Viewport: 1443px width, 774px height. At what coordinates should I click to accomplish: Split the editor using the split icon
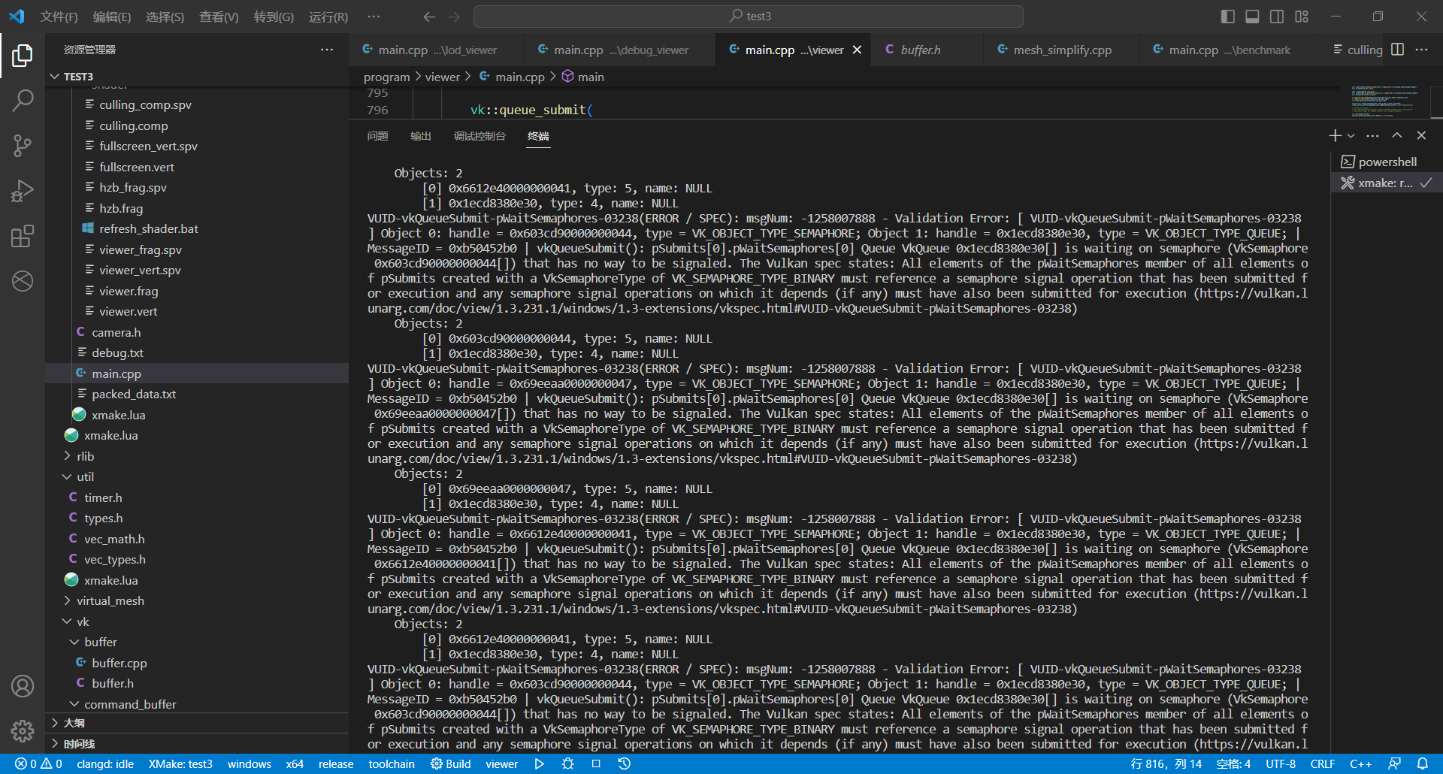1398,50
